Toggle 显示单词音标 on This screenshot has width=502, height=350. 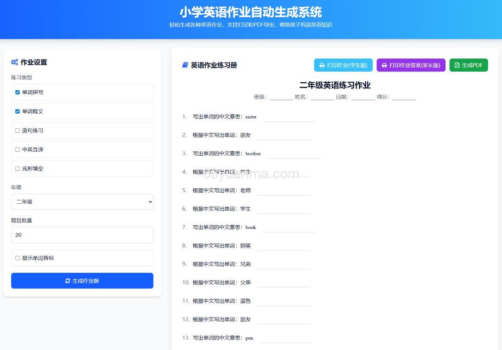18,258
